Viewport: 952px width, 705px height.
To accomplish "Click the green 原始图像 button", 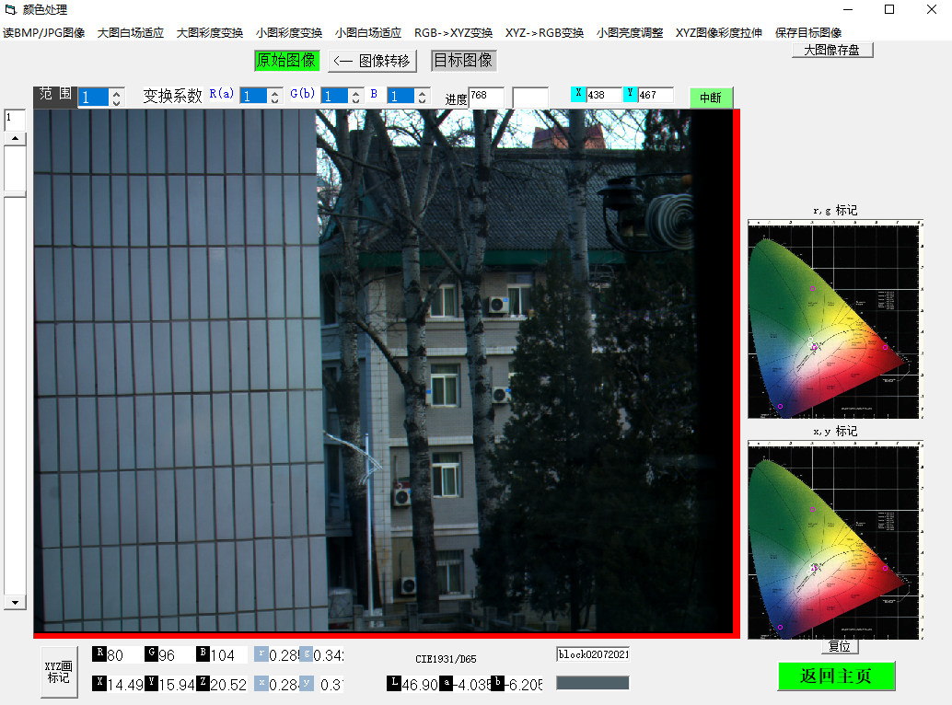I will click(286, 61).
